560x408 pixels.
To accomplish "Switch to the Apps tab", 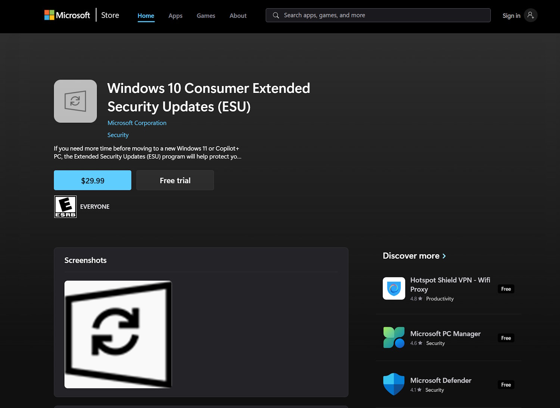I will [175, 16].
